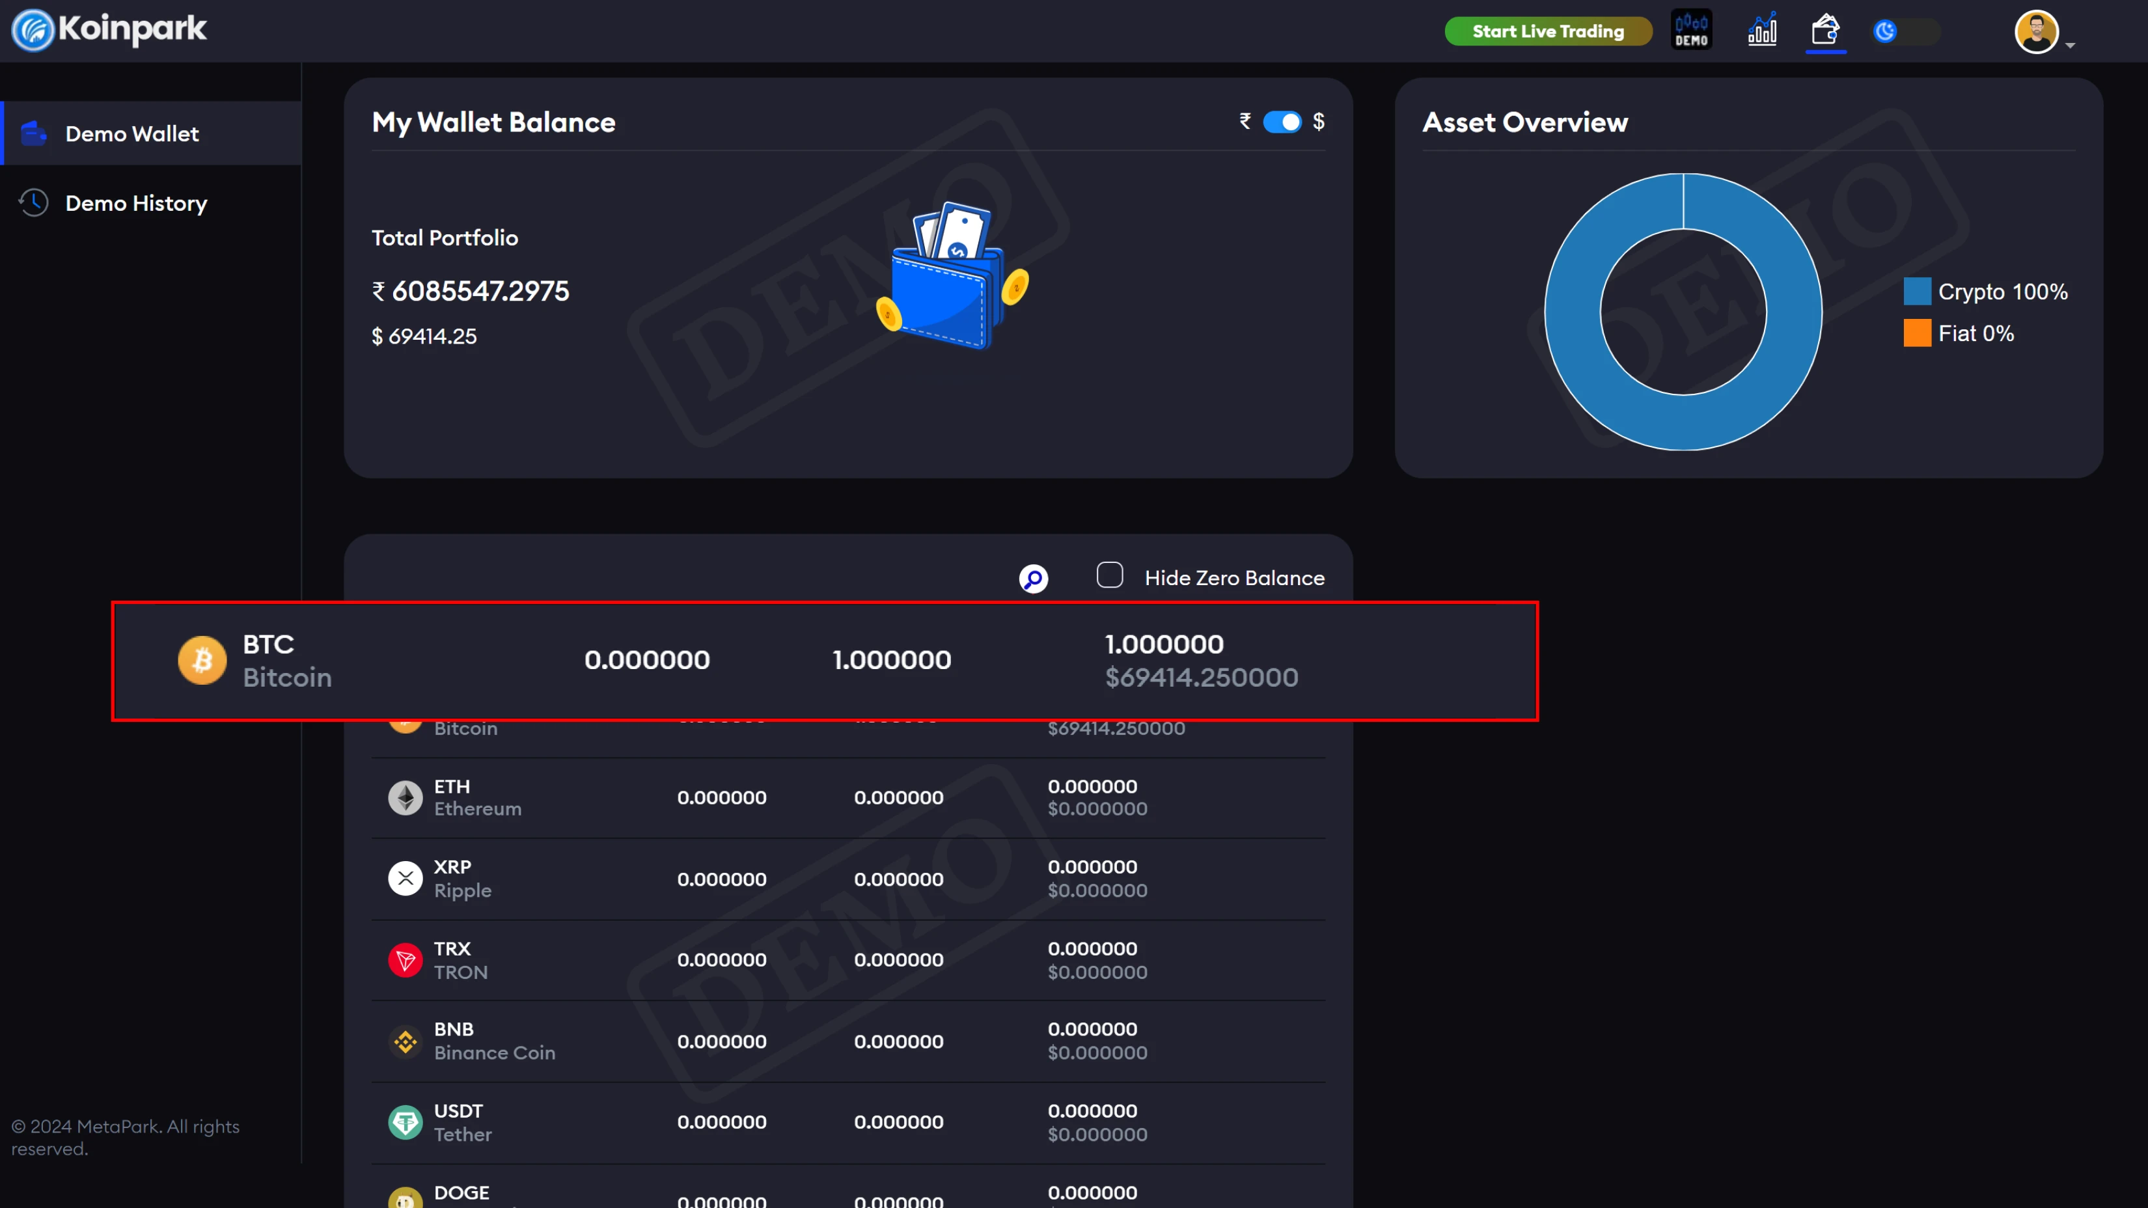The height and width of the screenshot is (1208, 2148).
Task: Select the Bitcoin coin icon in the highlighted row
Action: [x=202, y=659]
